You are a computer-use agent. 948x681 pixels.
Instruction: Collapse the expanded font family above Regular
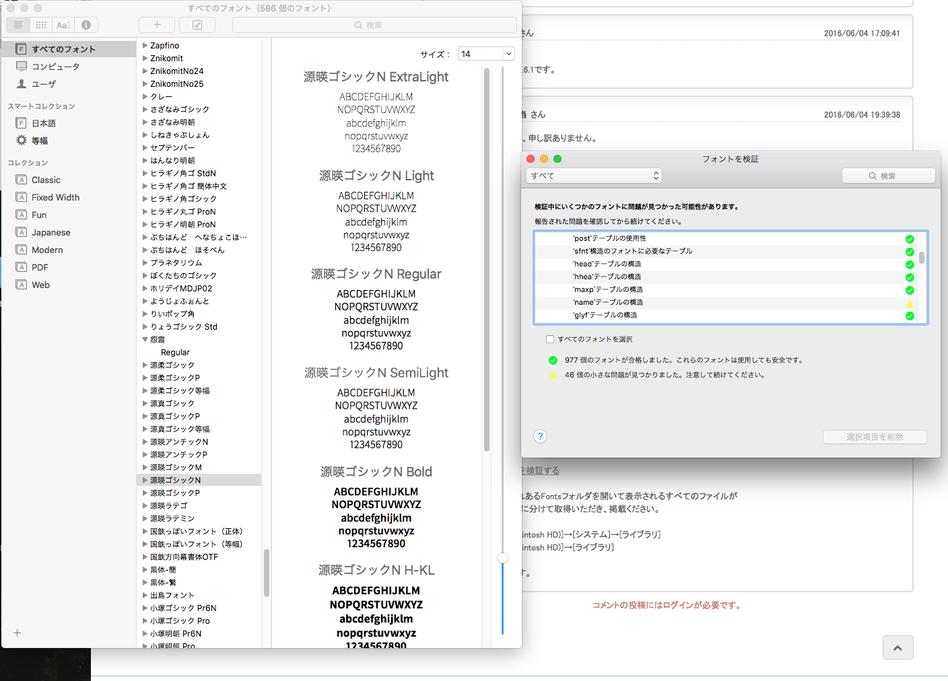[x=145, y=340]
